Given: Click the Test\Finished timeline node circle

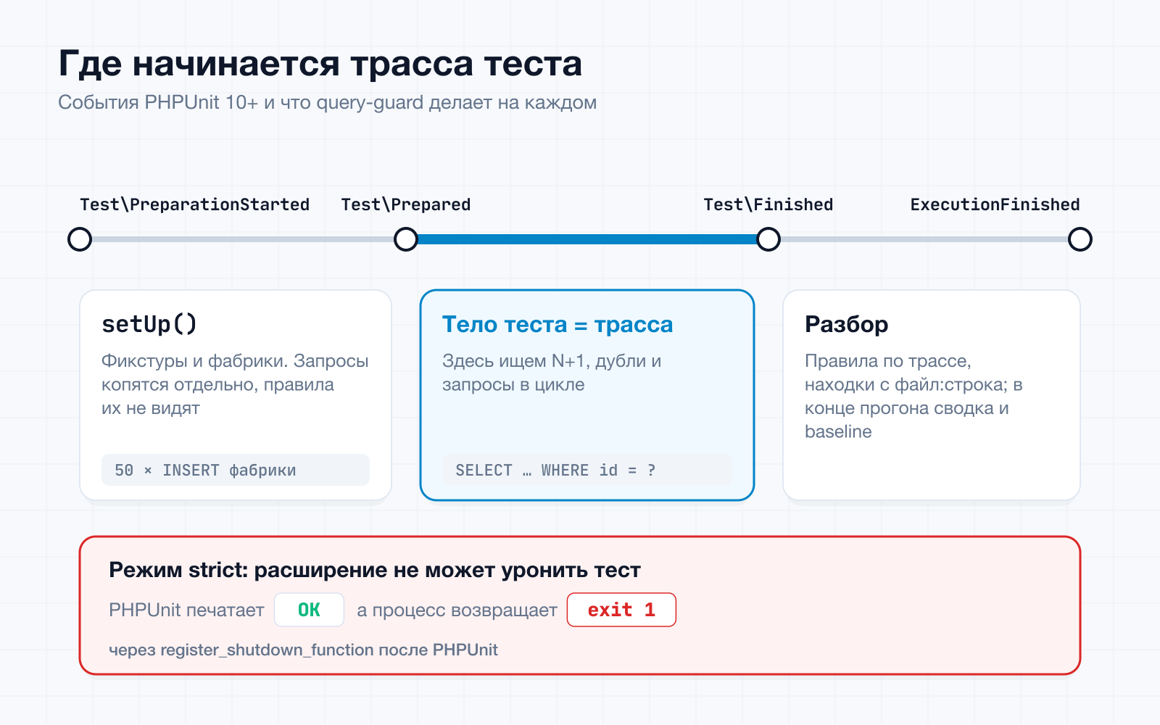Looking at the screenshot, I should [x=768, y=239].
